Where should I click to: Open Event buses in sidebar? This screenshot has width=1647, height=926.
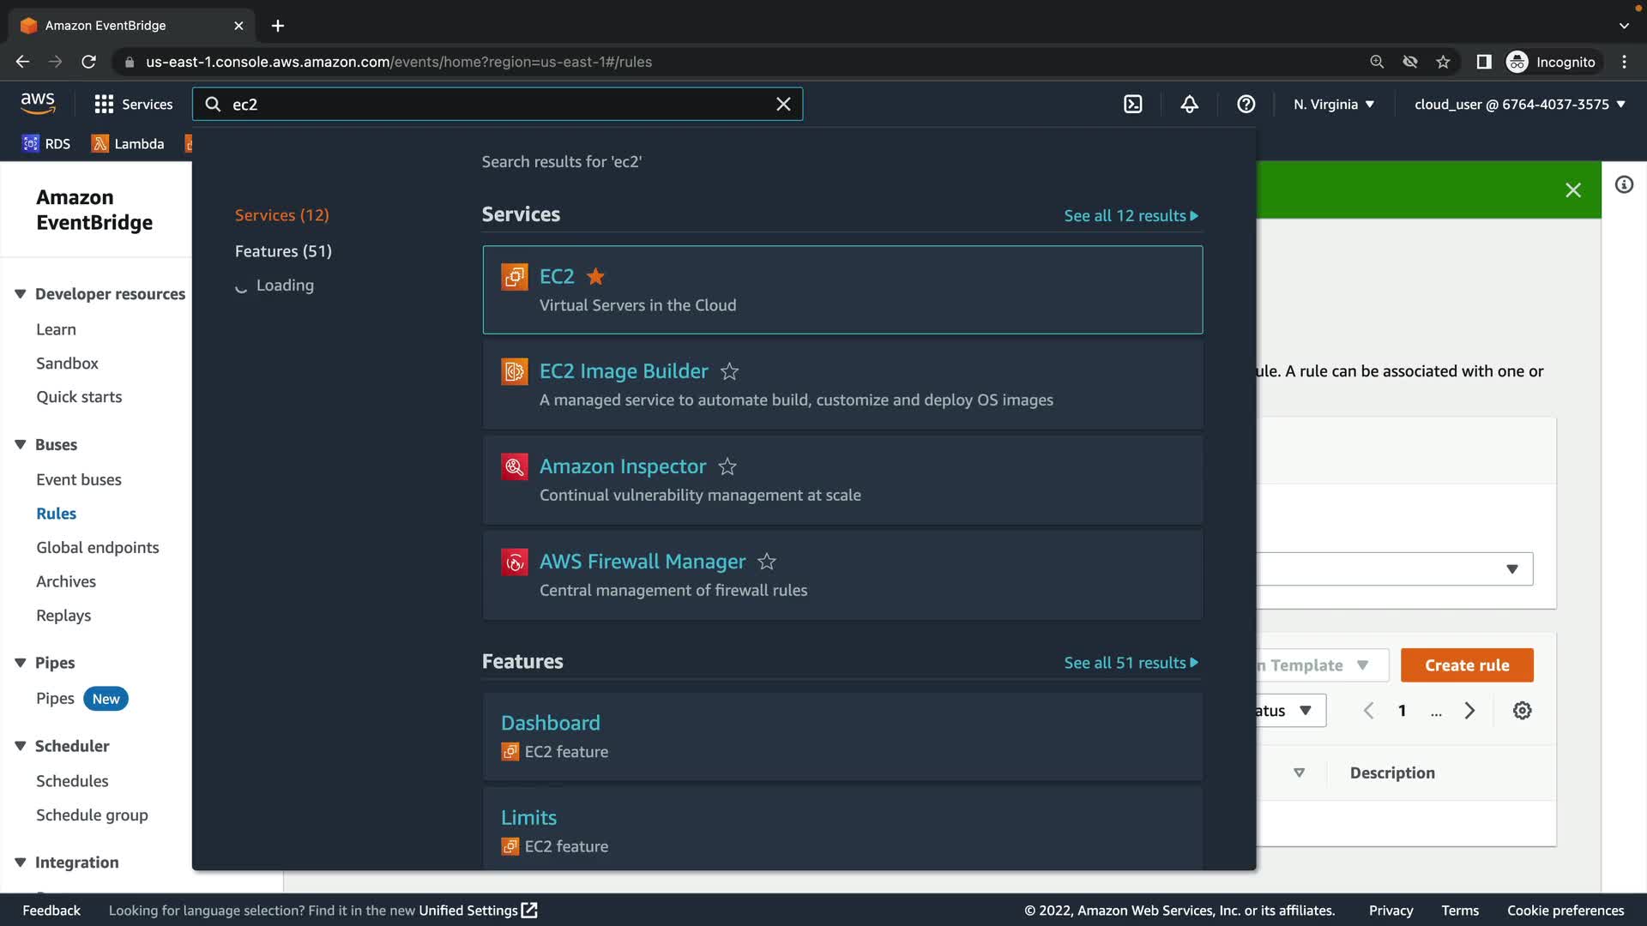[x=79, y=479]
